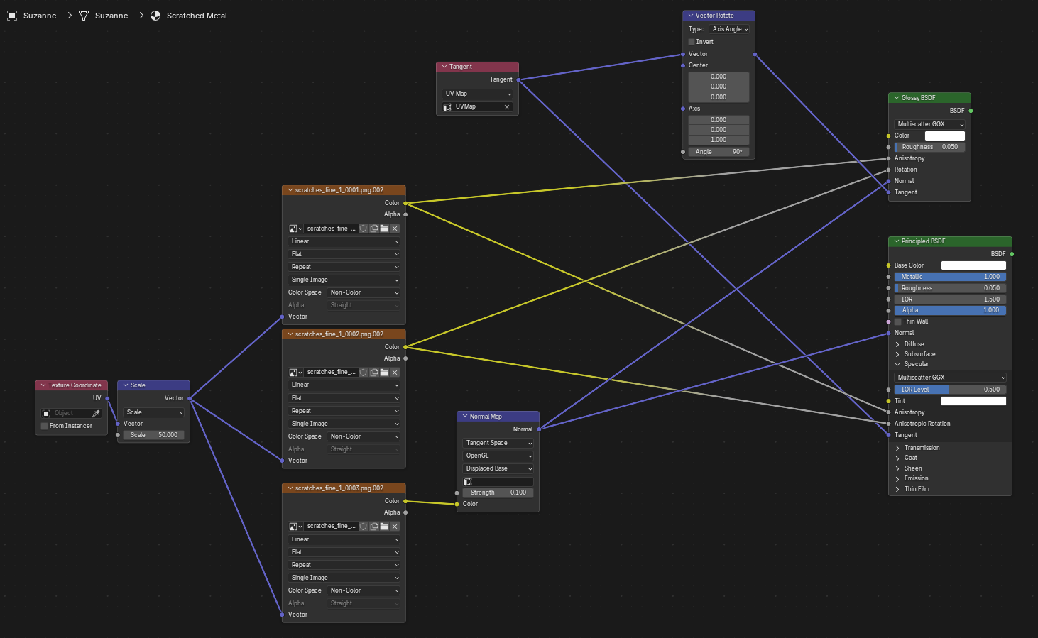Collapse the Texture Coordinate node
Image resolution: width=1038 pixels, height=638 pixels.
[43, 385]
